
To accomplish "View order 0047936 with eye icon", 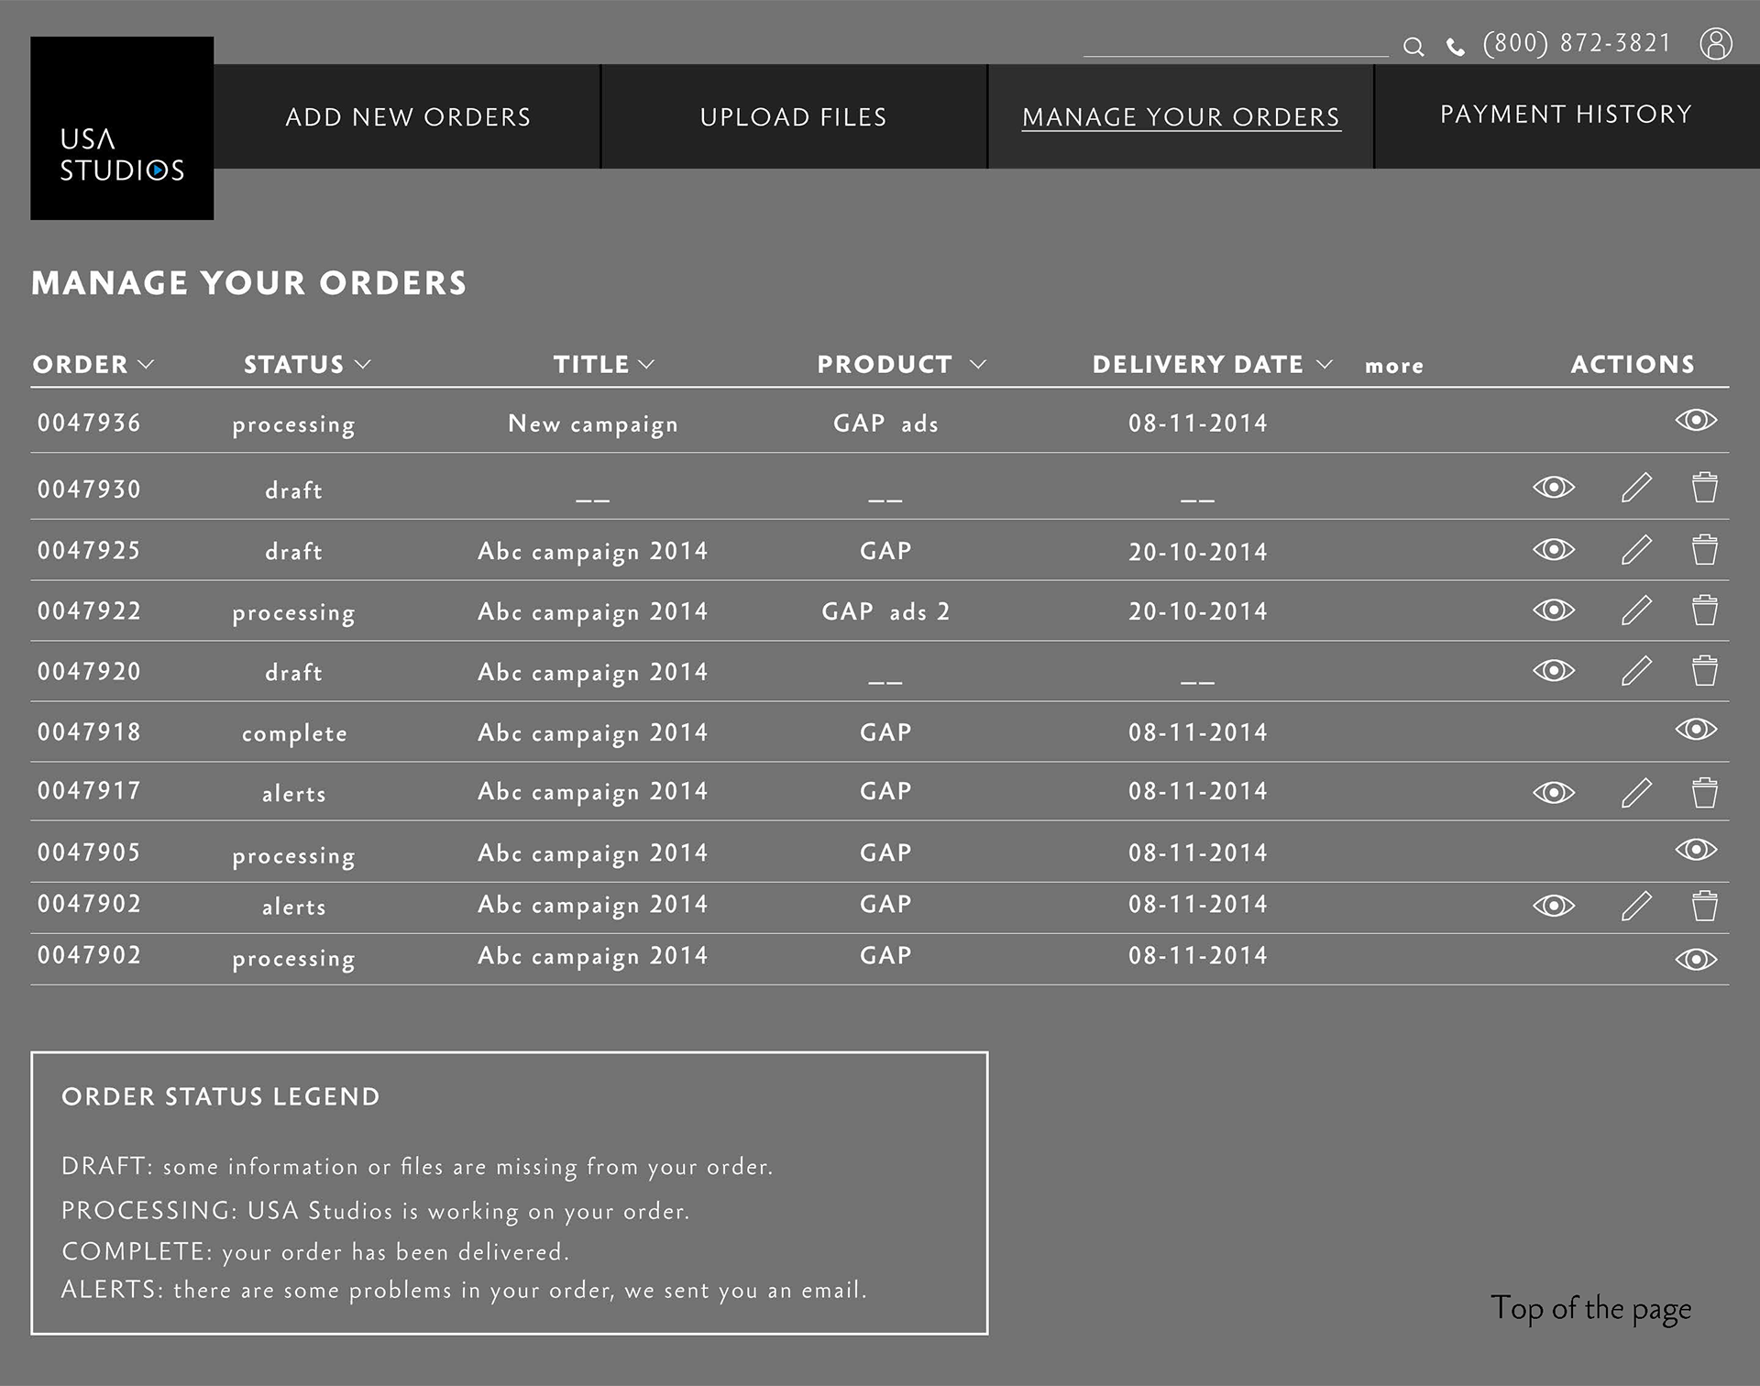I will 1695,420.
